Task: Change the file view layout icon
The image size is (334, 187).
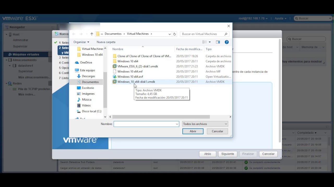Action: click(x=205, y=42)
